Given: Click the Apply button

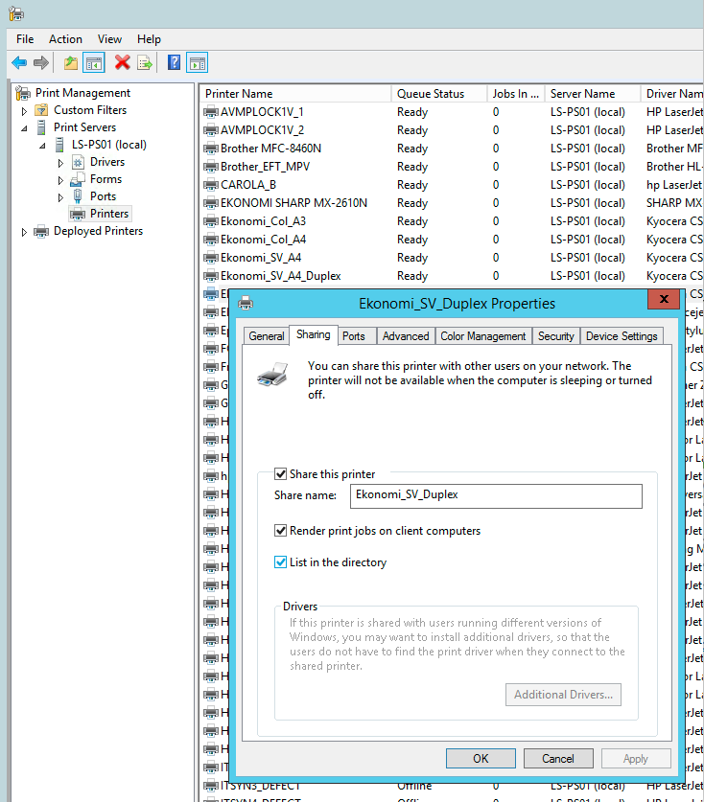Looking at the screenshot, I should click(636, 759).
